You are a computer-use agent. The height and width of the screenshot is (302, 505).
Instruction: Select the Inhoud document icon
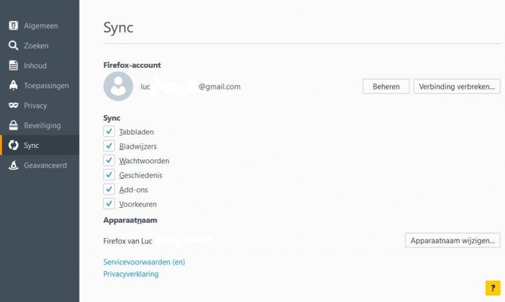pos(13,65)
